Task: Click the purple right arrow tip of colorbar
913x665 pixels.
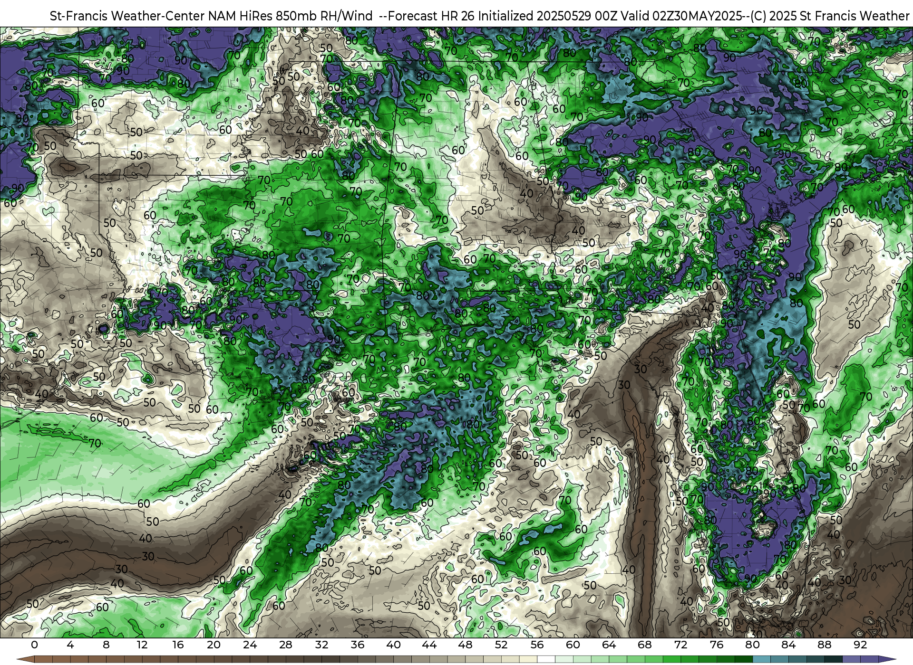Action: (x=886, y=659)
